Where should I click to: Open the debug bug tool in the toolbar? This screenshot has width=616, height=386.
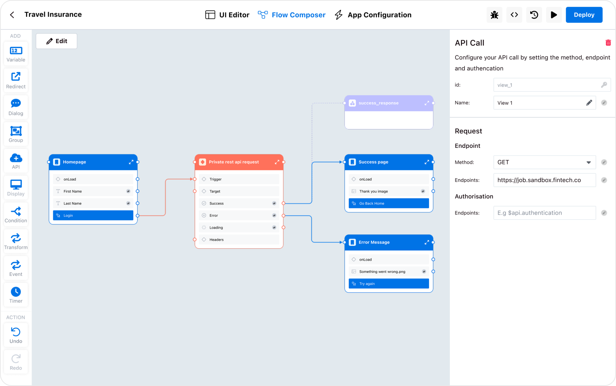[x=494, y=15]
